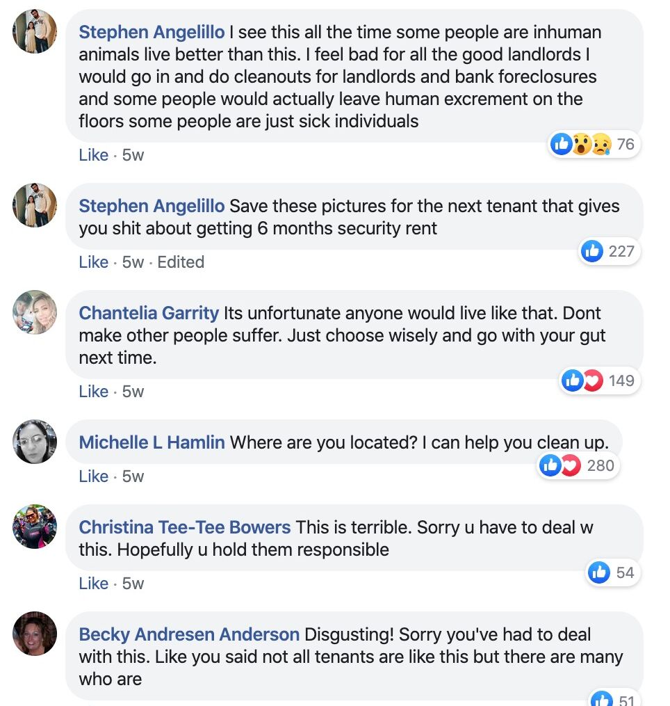
Task: Open Christina Tee-Tee Bowers' profile name link
Action: (184, 527)
